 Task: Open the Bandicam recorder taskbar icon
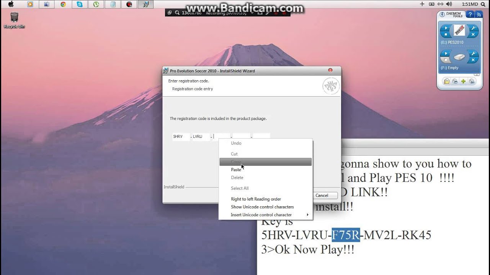click(x=129, y=4)
